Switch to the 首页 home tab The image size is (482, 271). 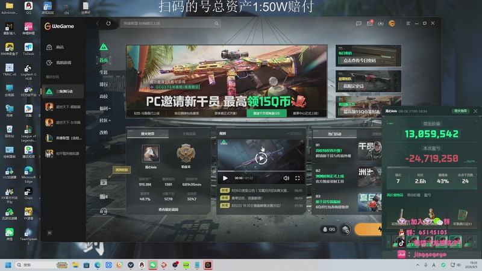[x=104, y=60]
